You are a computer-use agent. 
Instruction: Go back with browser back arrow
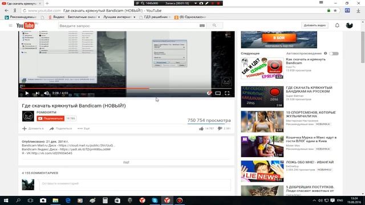click(x=6, y=10)
